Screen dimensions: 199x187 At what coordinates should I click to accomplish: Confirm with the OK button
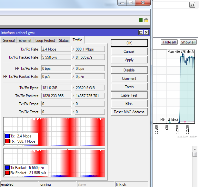pyautogui.click(x=129, y=43)
